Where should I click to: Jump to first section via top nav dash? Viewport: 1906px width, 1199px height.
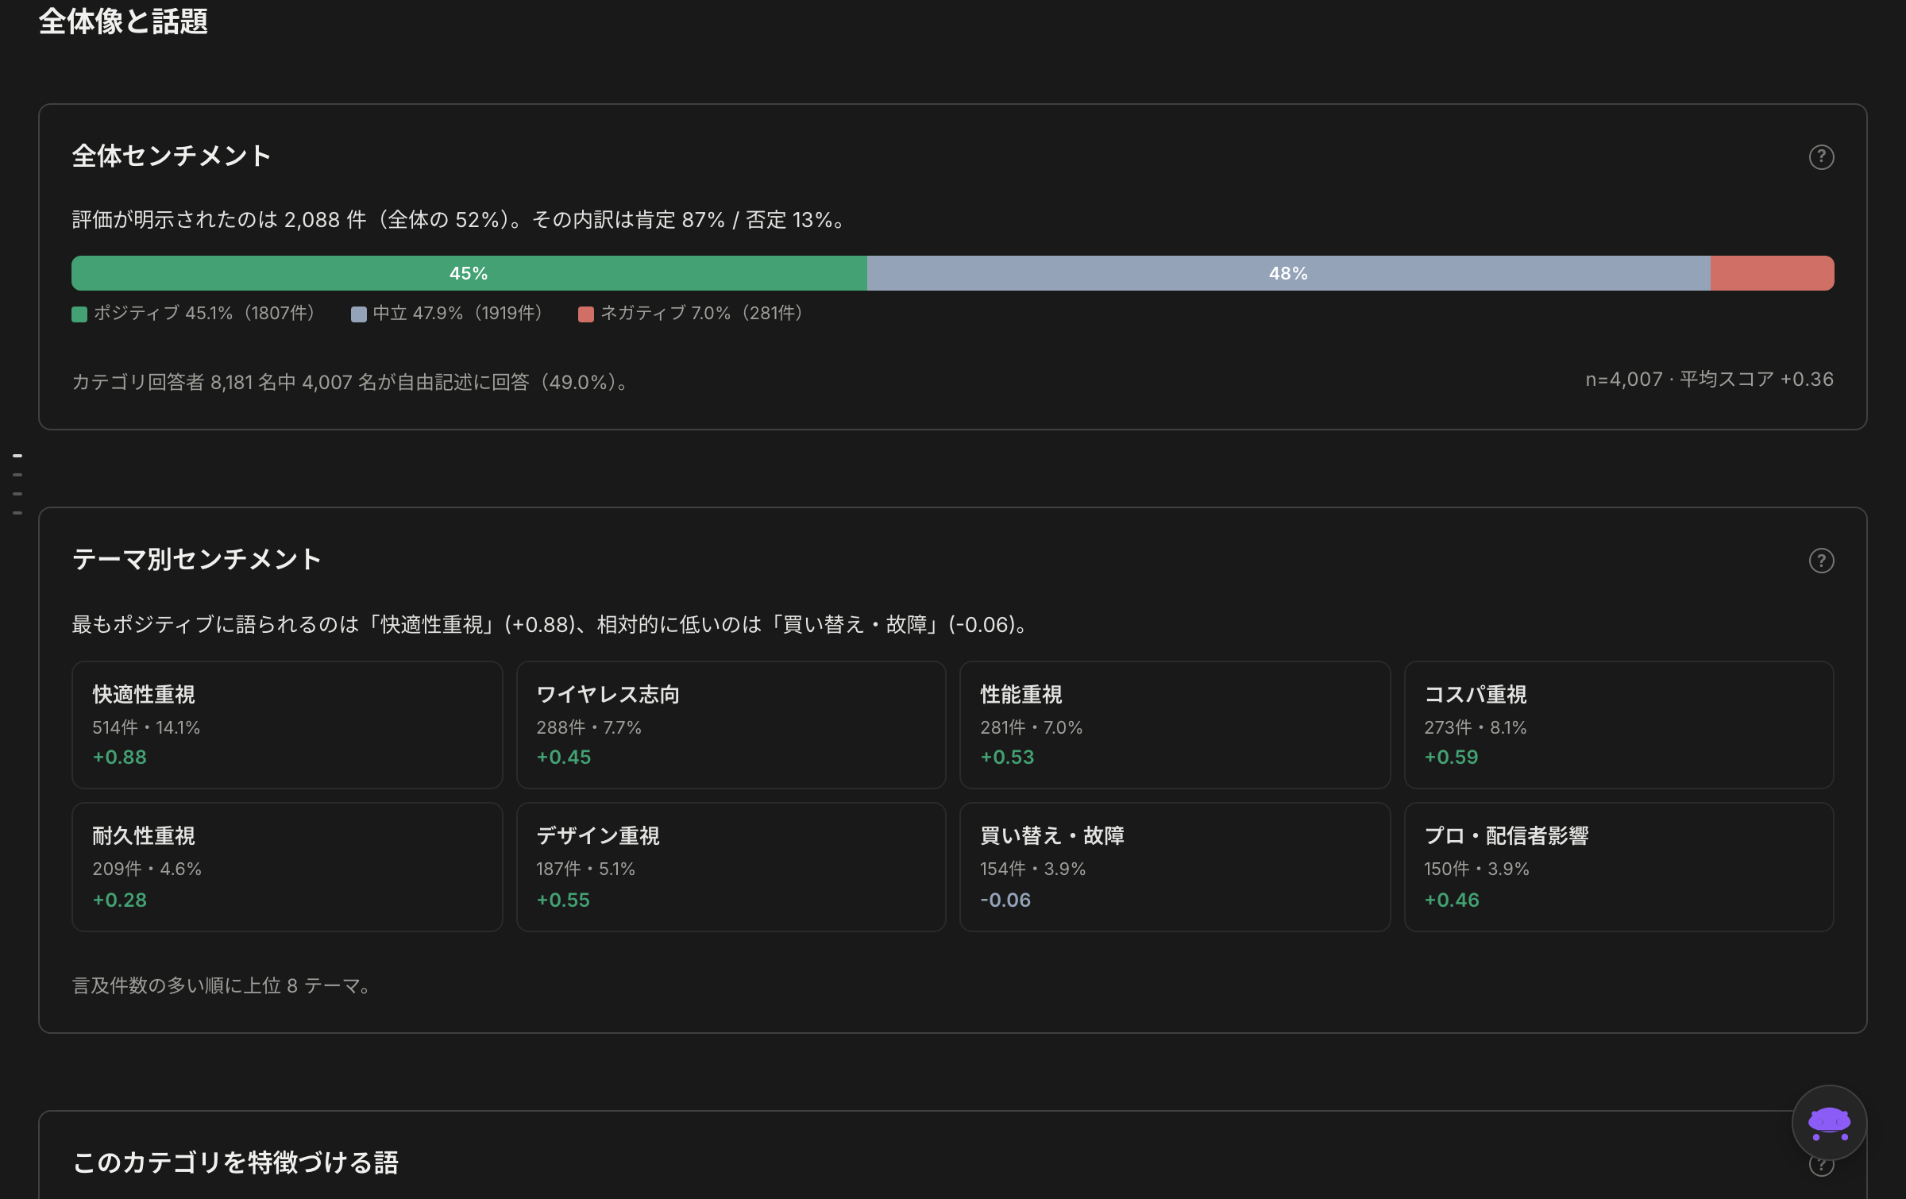tap(17, 456)
